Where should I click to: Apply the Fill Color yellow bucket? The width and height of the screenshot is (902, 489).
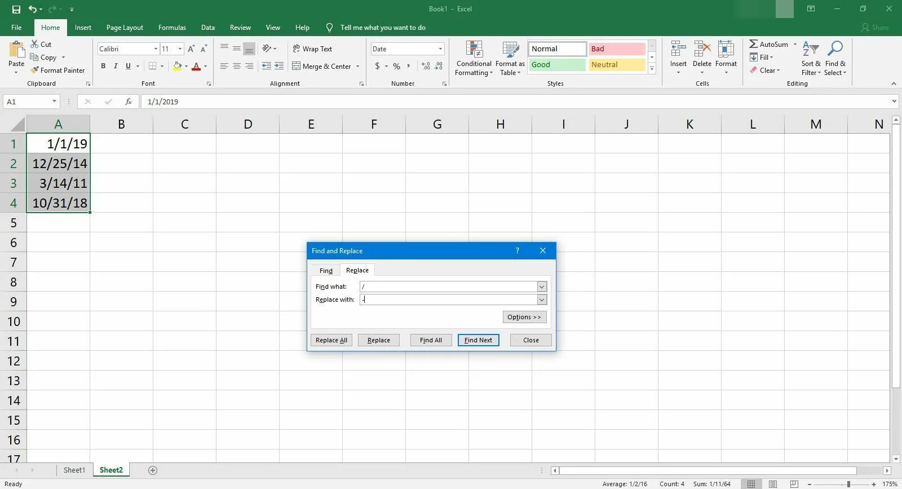(177, 66)
